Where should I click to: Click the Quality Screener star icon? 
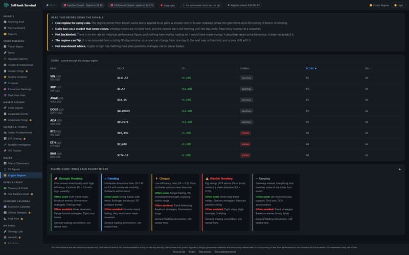click(x=5, y=77)
